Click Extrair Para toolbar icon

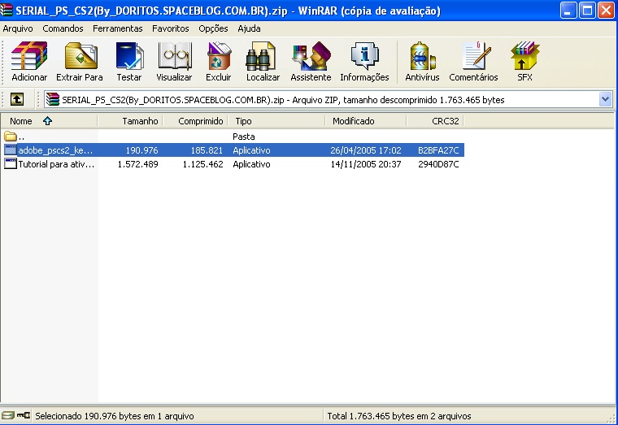(x=80, y=62)
